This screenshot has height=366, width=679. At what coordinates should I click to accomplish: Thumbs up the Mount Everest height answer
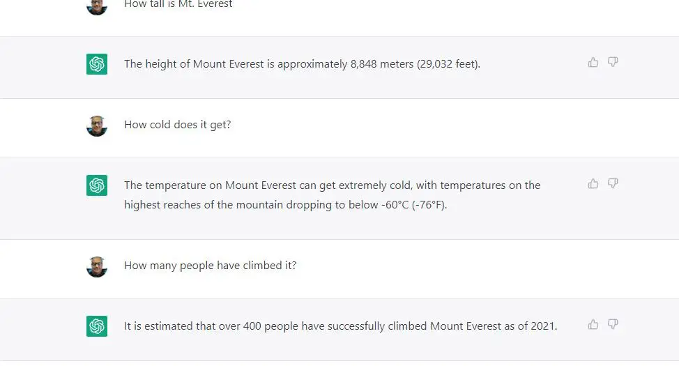tap(593, 62)
